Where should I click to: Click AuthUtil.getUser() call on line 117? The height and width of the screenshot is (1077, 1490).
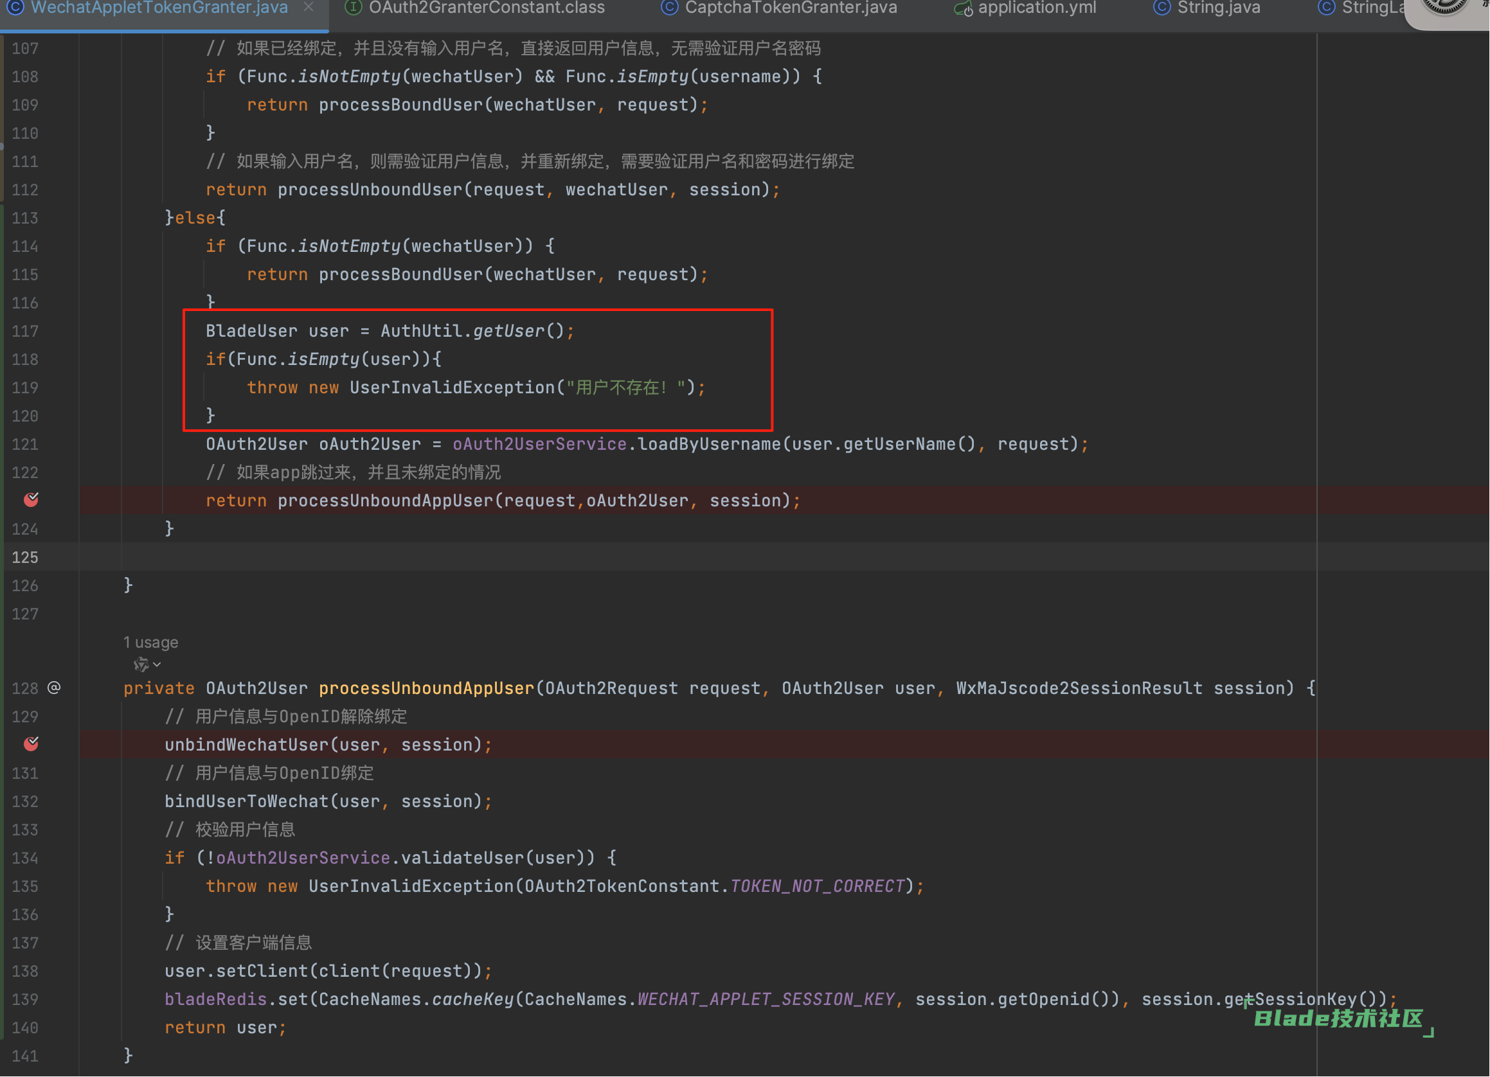coord(472,330)
